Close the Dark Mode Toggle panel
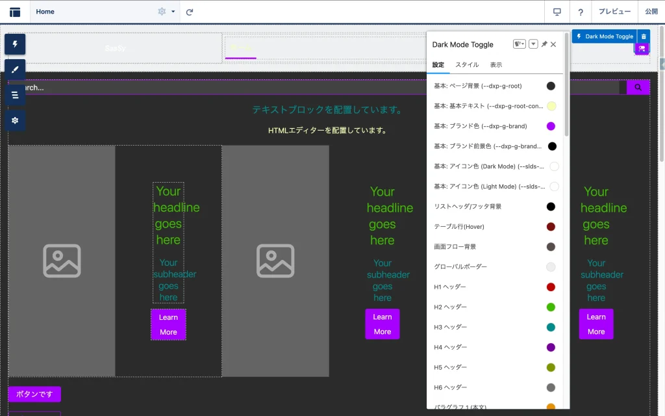This screenshot has height=416, width=665. coord(553,44)
